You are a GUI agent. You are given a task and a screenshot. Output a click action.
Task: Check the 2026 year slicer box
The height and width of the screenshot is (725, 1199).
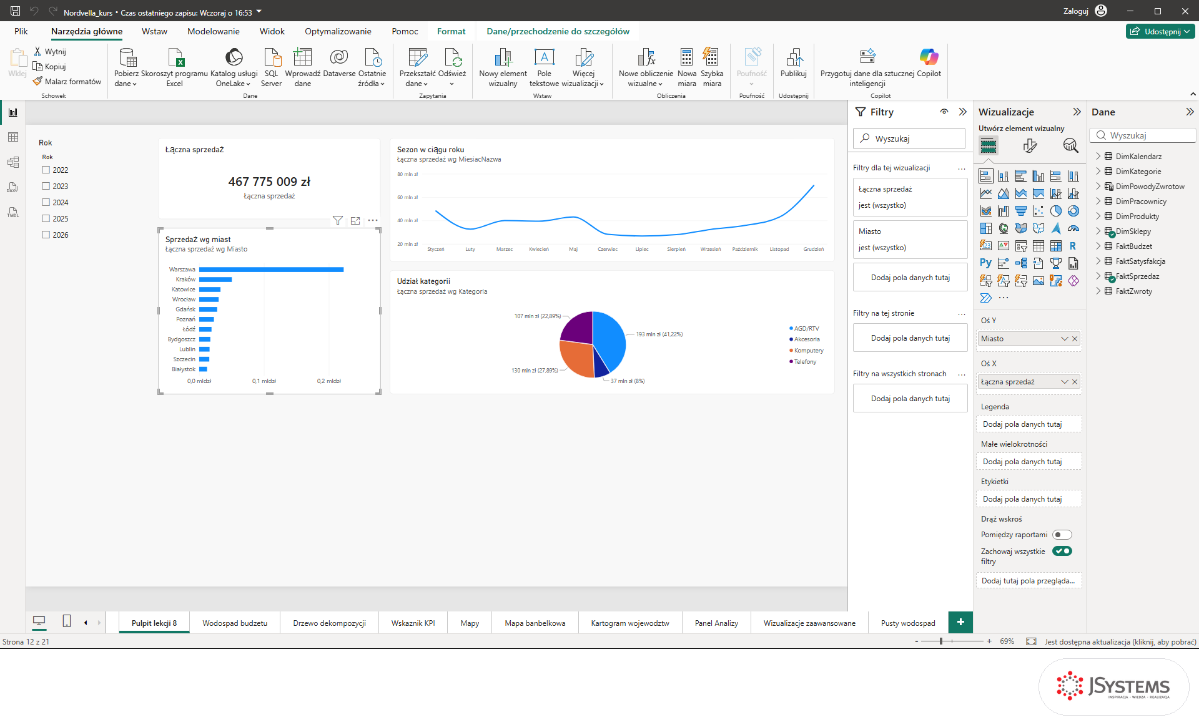(46, 235)
